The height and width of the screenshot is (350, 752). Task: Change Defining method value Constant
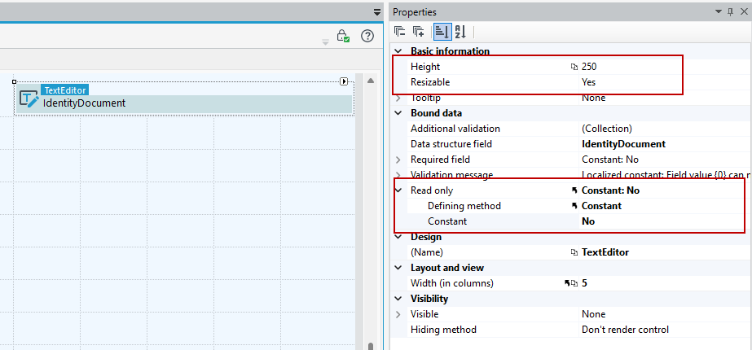point(601,206)
